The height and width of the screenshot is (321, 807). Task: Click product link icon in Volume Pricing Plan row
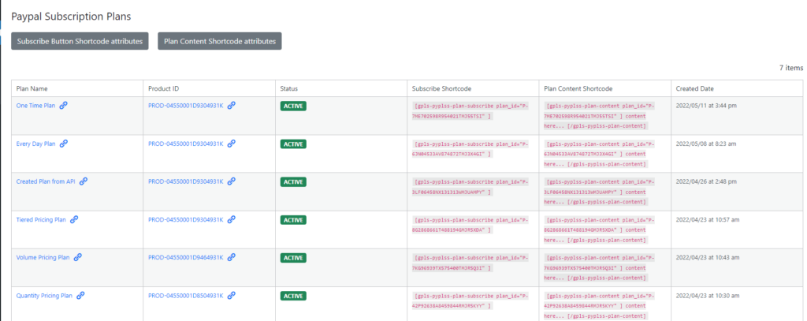click(x=232, y=257)
